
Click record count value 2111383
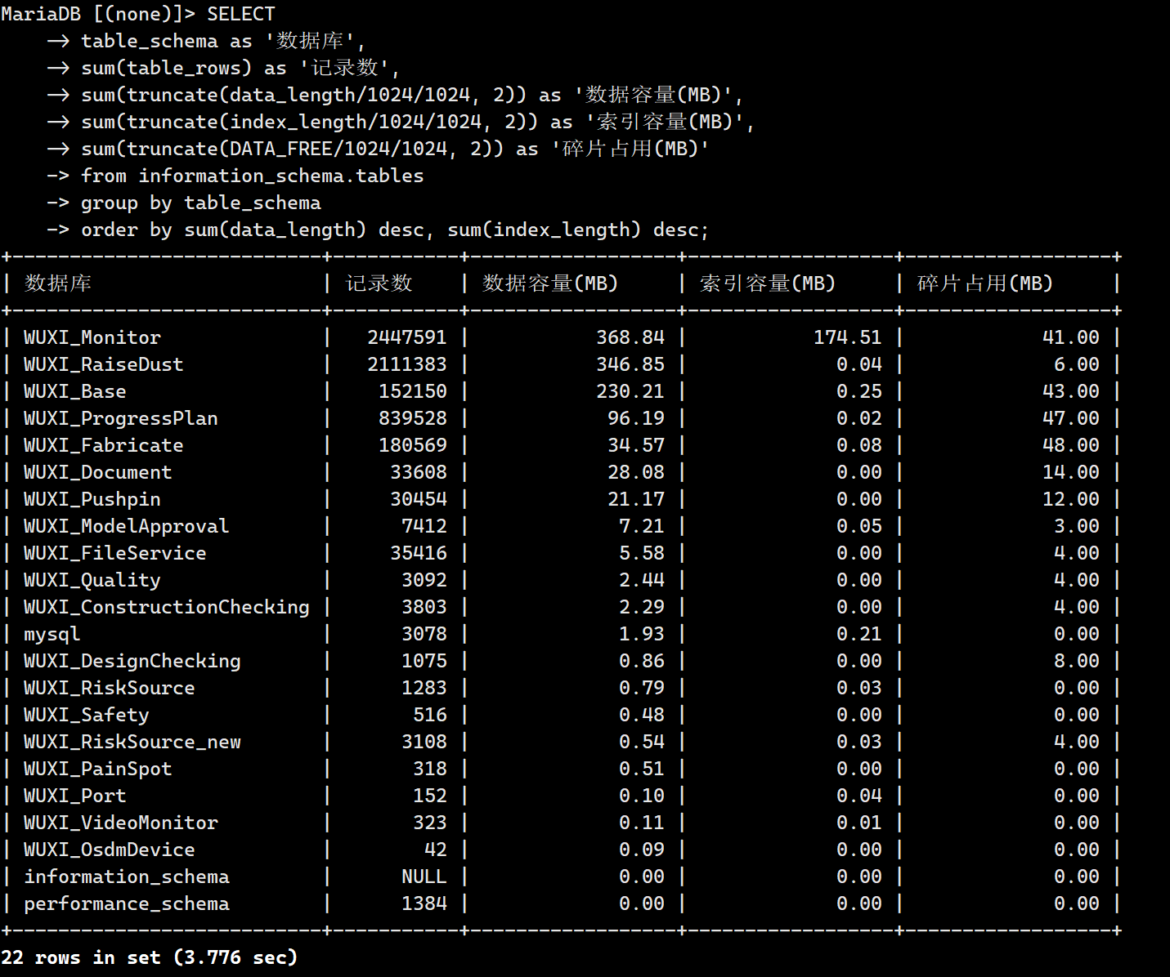pyautogui.click(x=407, y=364)
